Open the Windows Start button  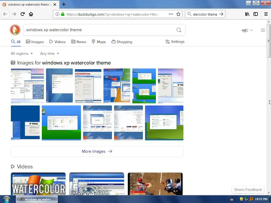[6, 199]
